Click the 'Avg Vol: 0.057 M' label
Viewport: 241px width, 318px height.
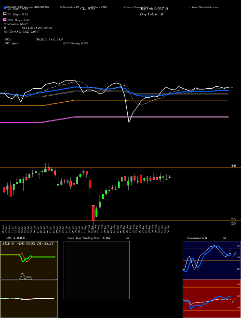(x=154, y=9)
